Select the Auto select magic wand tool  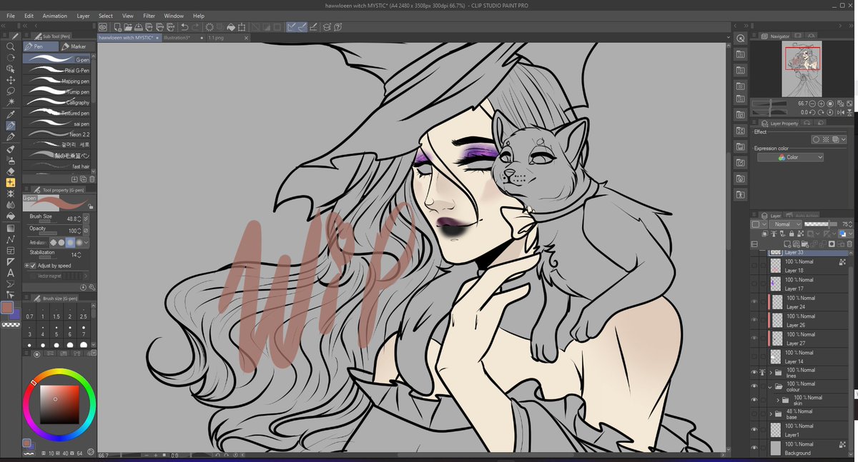pyautogui.click(x=11, y=103)
